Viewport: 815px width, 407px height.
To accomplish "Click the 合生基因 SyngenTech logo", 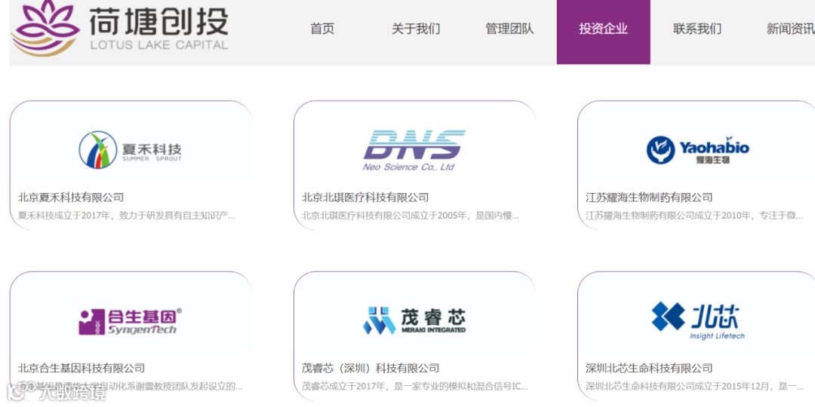I will pos(131,321).
